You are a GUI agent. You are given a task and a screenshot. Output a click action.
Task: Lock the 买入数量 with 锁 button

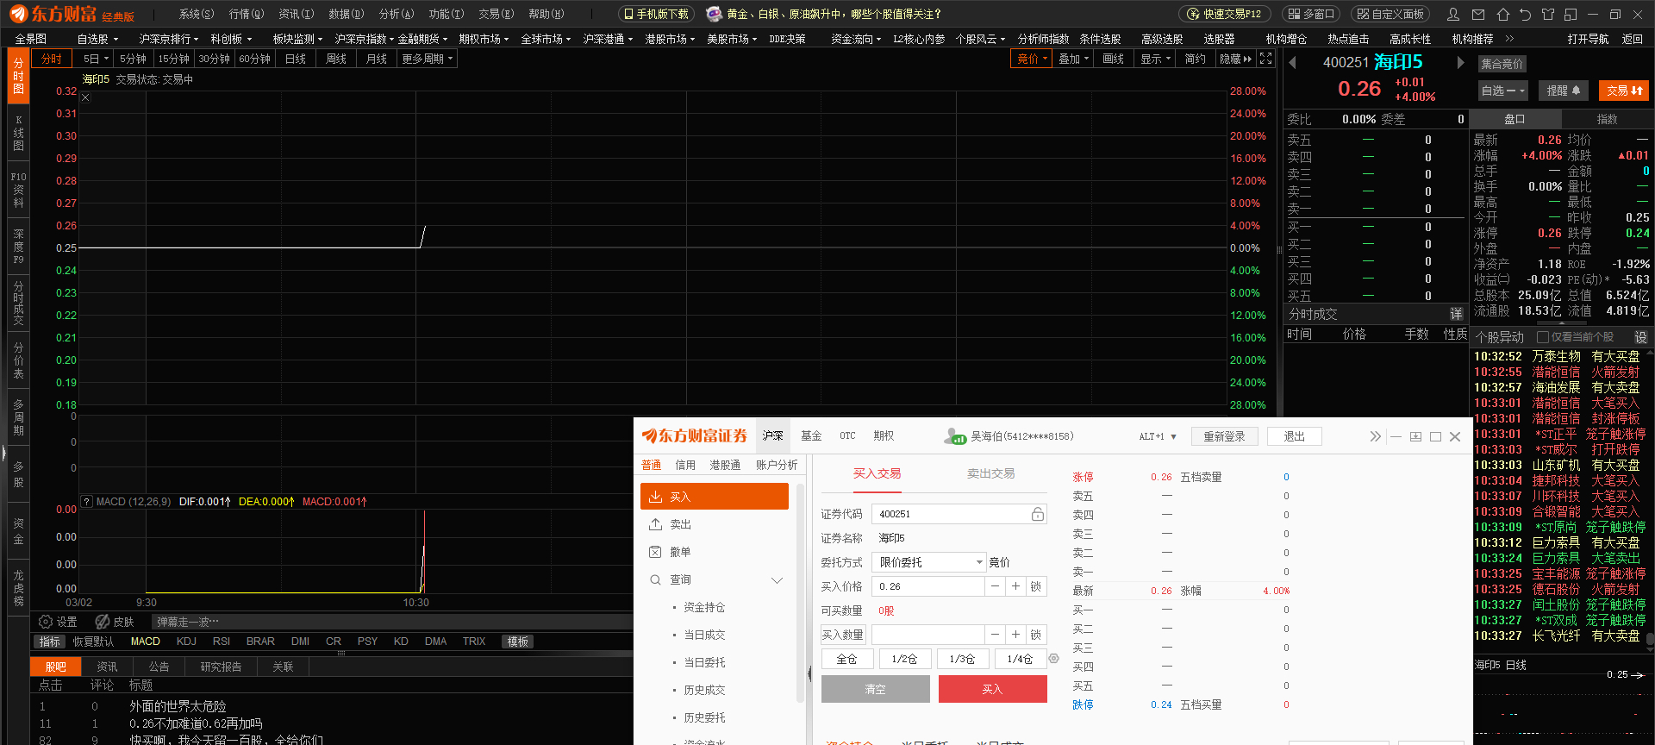[x=1036, y=635]
